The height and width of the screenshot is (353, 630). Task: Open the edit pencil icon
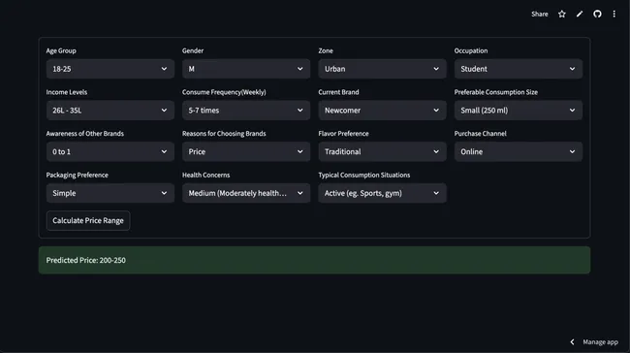click(580, 15)
